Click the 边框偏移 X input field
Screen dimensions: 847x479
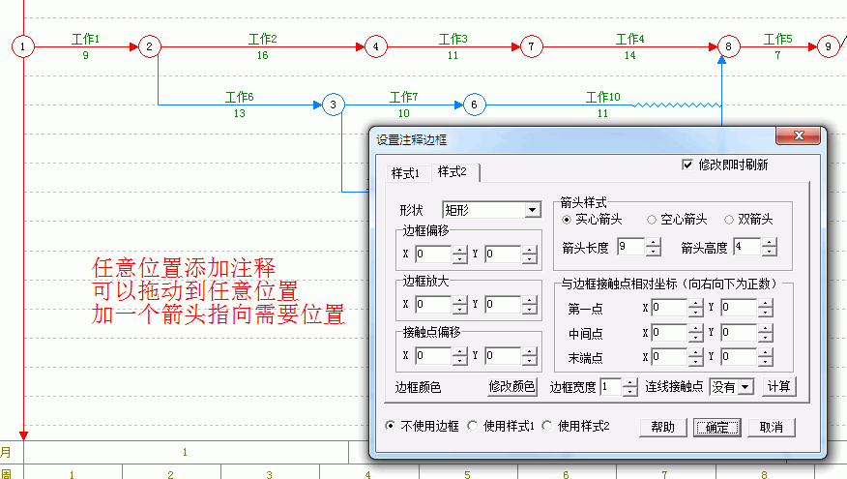433,254
